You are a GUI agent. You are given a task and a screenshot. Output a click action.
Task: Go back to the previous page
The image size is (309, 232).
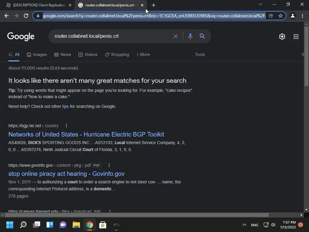[7, 16]
